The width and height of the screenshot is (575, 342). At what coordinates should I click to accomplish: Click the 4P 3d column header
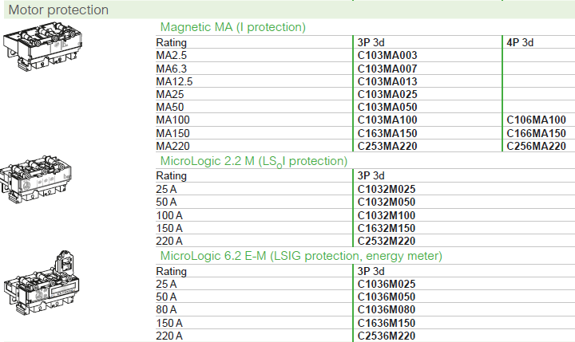[520, 42]
